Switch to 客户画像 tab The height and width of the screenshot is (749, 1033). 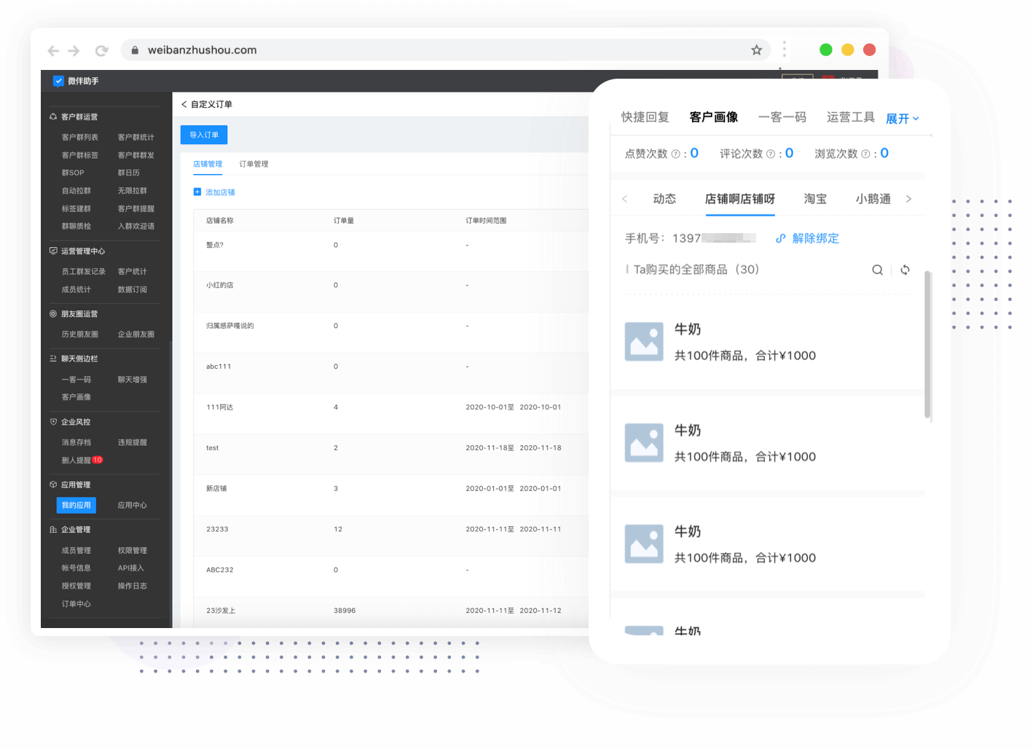pyautogui.click(x=714, y=117)
